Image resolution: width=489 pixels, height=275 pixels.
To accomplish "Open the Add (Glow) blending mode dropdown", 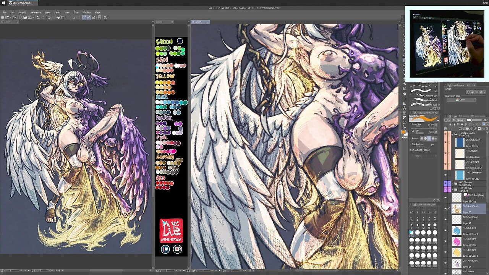I will point(459,120).
